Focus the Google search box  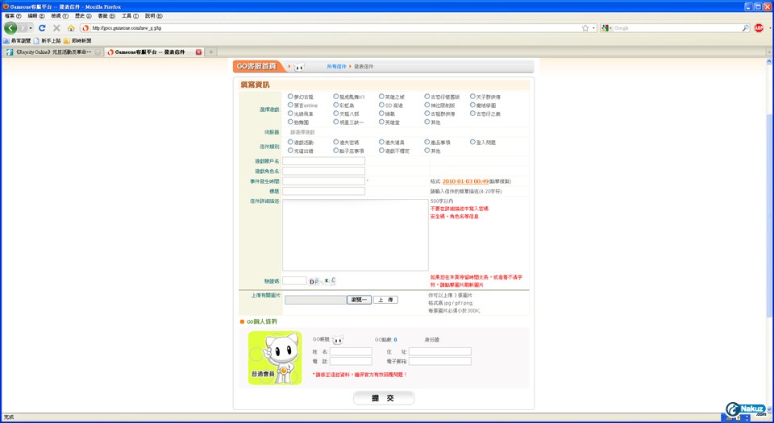tap(677, 28)
